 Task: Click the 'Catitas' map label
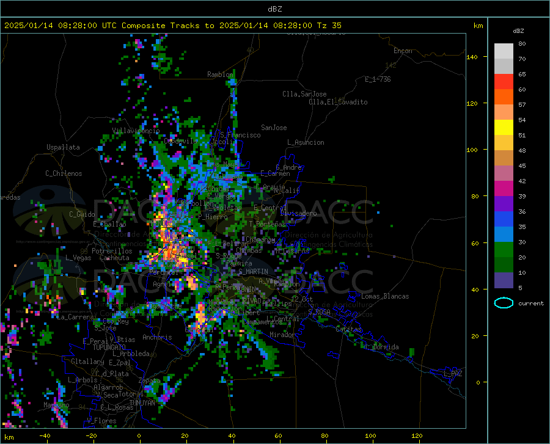click(x=348, y=329)
